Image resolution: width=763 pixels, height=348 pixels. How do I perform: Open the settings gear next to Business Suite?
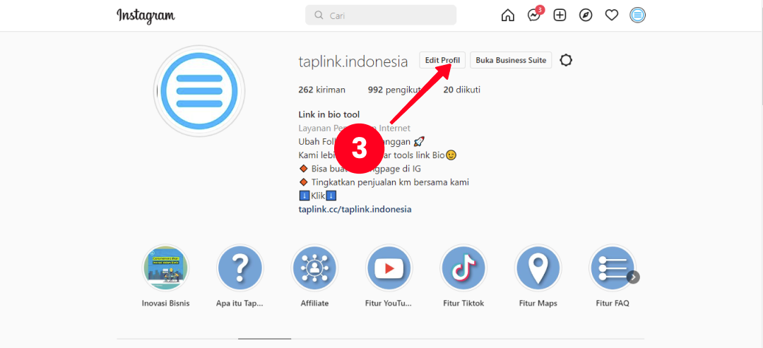565,60
